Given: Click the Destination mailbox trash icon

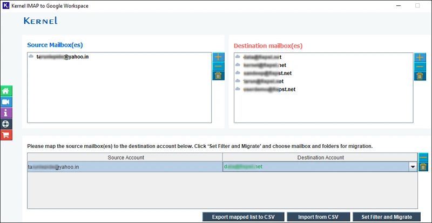Looking at the screenshot, I should (x=420, y=76).
